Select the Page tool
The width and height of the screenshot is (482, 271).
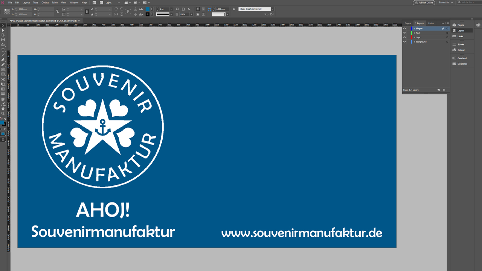point(3,35)
